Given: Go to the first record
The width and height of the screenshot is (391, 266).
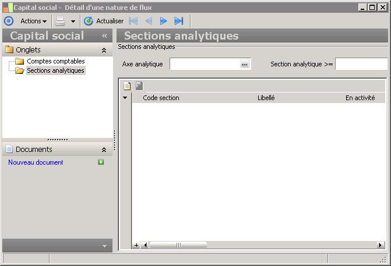Looking at the screenshot, I should (133, 21).
